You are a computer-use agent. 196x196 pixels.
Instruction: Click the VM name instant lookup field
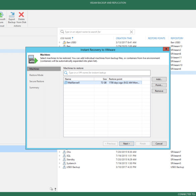tap(107, 73)
